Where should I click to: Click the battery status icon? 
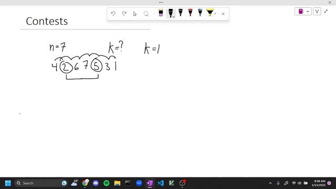coord(306,183)
